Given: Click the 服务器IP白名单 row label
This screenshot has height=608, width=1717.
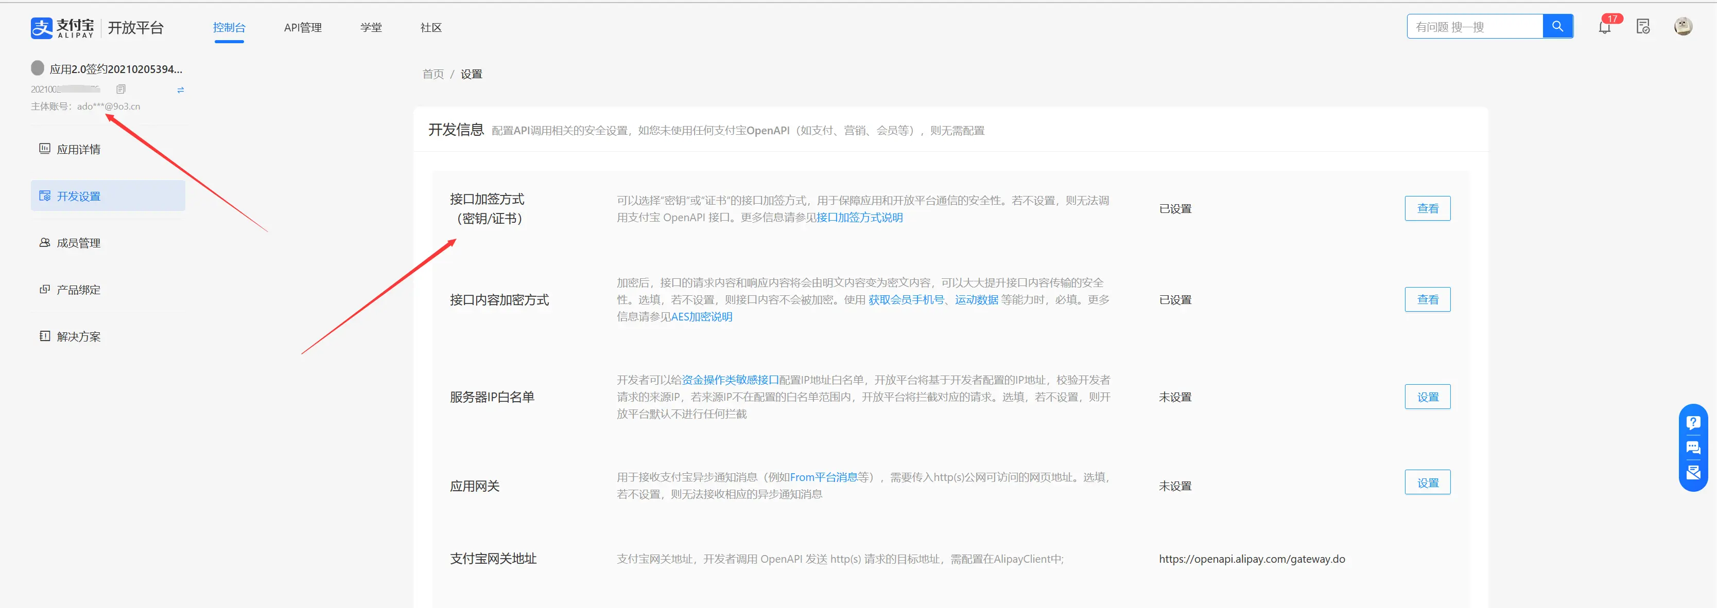Looking at the screenshot, I should [x=492, y=397].
